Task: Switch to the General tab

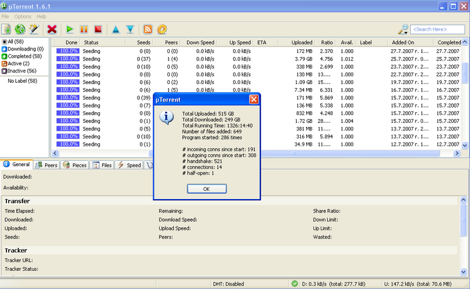Action: point(17,164)
